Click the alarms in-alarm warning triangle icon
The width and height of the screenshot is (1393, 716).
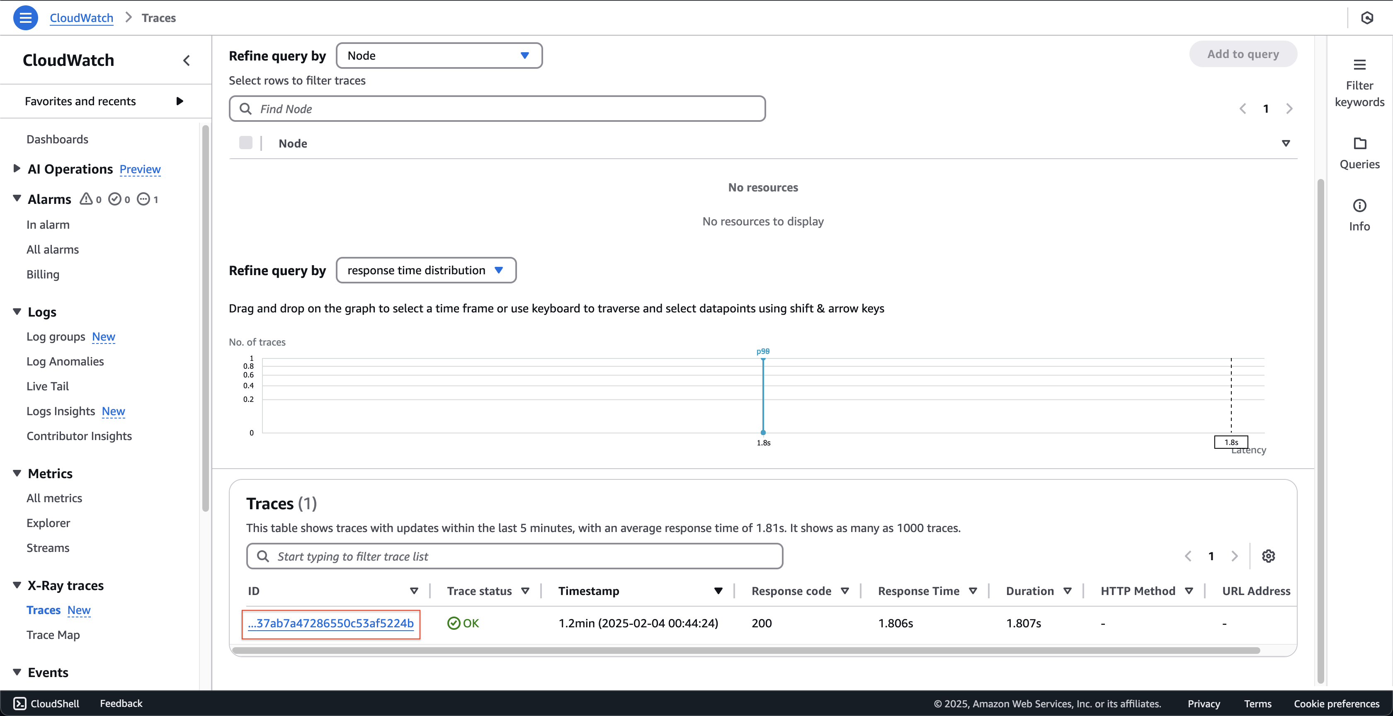(86, 199)
